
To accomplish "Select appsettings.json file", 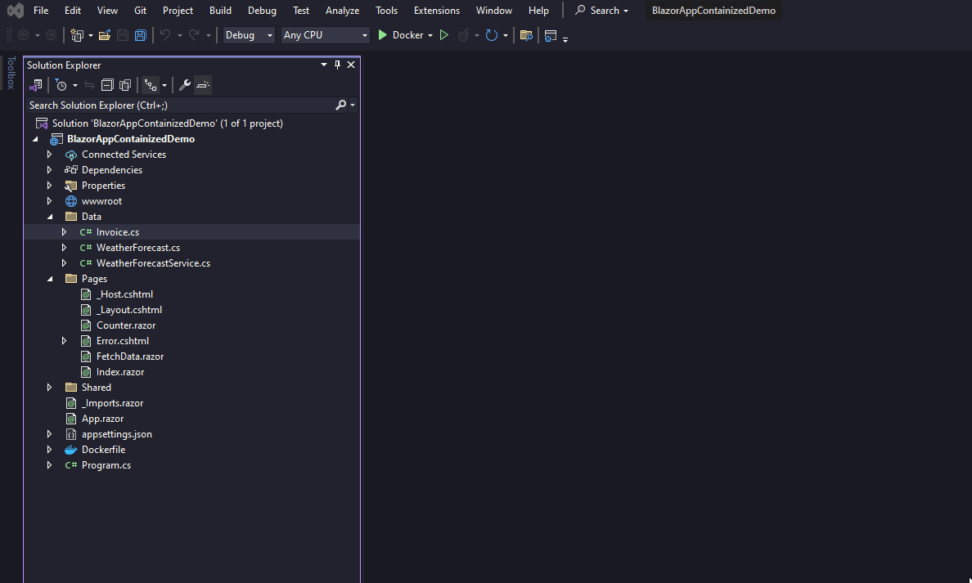I will pyautogui.click(x=116, y=434).
